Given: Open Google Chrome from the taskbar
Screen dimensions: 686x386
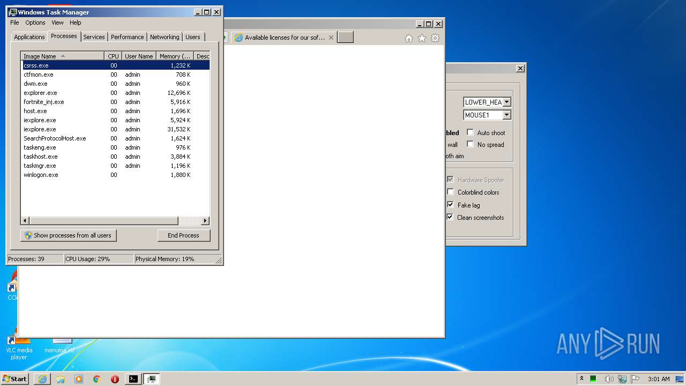Looking at the screenshot, I should (x=97, y=379).
